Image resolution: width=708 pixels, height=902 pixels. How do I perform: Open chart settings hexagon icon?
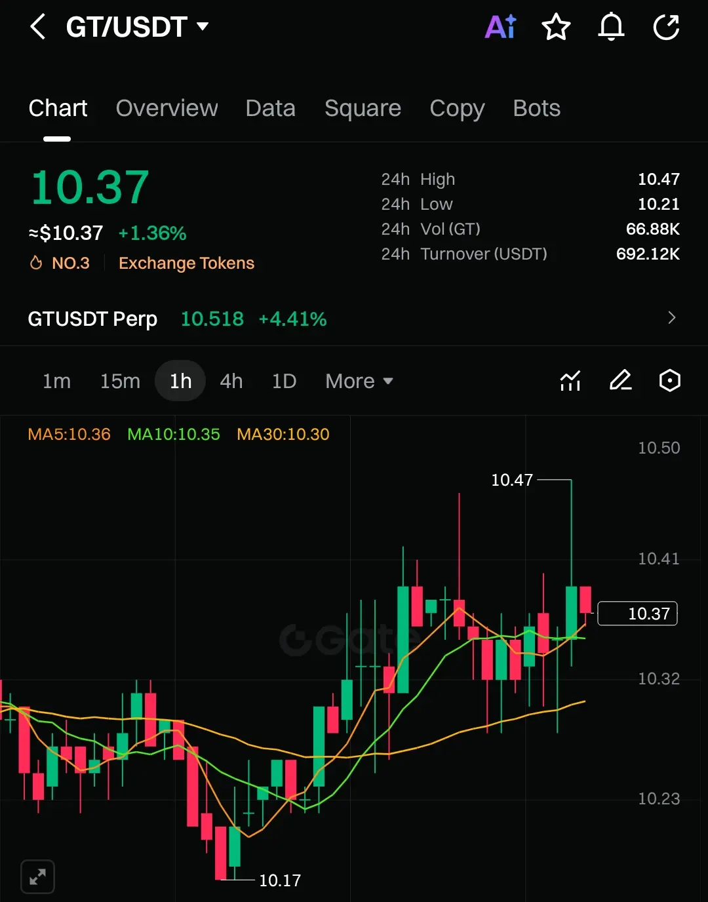(x=669, y=381)
